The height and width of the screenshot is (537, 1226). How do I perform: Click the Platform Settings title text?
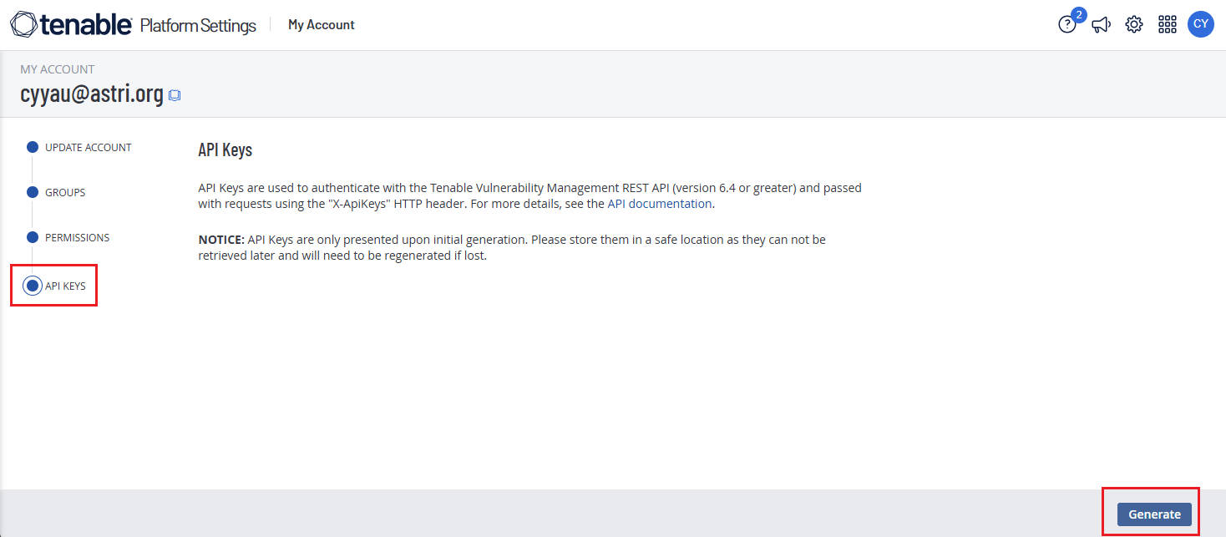coord(198,25)
